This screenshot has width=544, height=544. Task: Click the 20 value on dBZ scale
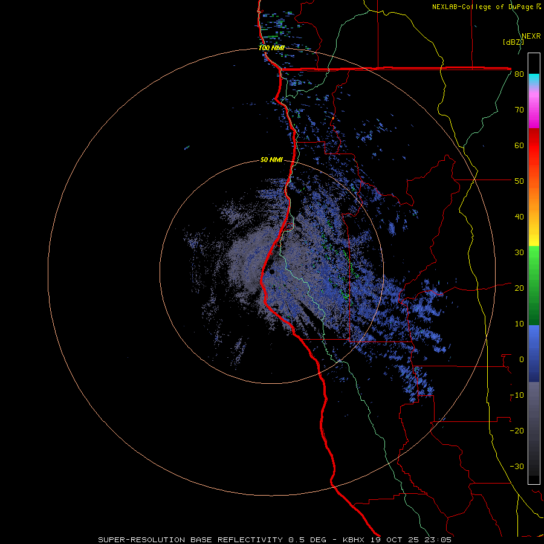tap(519, 288)
